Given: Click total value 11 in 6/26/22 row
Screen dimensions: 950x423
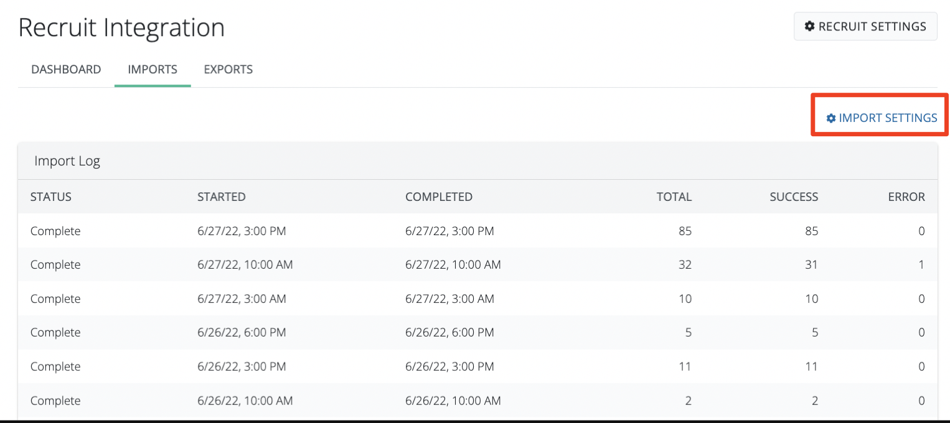Looking at the screenshot, I should pos(685,367).
